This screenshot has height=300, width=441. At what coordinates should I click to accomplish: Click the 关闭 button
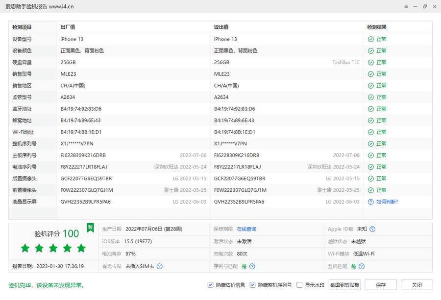click(417, 285)
